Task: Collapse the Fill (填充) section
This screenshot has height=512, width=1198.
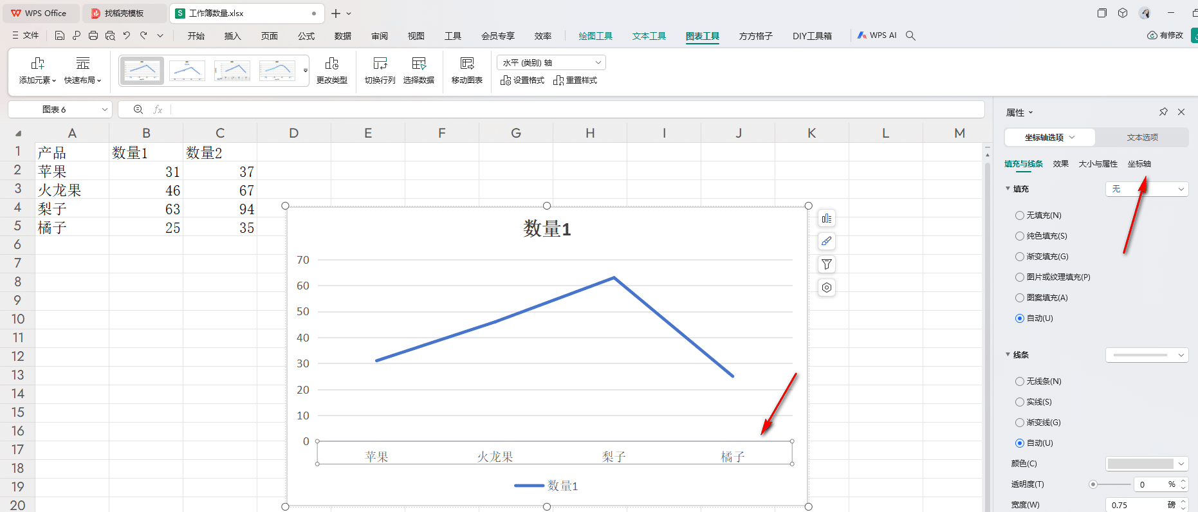Action: [x=1008, y=189]
